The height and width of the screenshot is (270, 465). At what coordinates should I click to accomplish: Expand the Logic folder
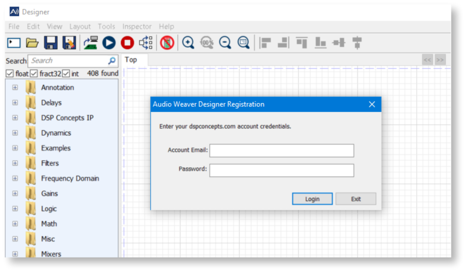click(x=15, y=209)
